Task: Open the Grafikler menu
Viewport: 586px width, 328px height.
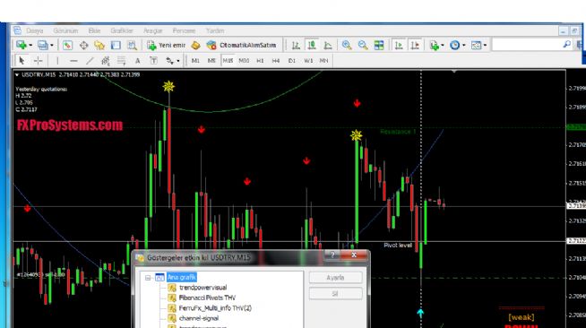Action: point(122,30)
